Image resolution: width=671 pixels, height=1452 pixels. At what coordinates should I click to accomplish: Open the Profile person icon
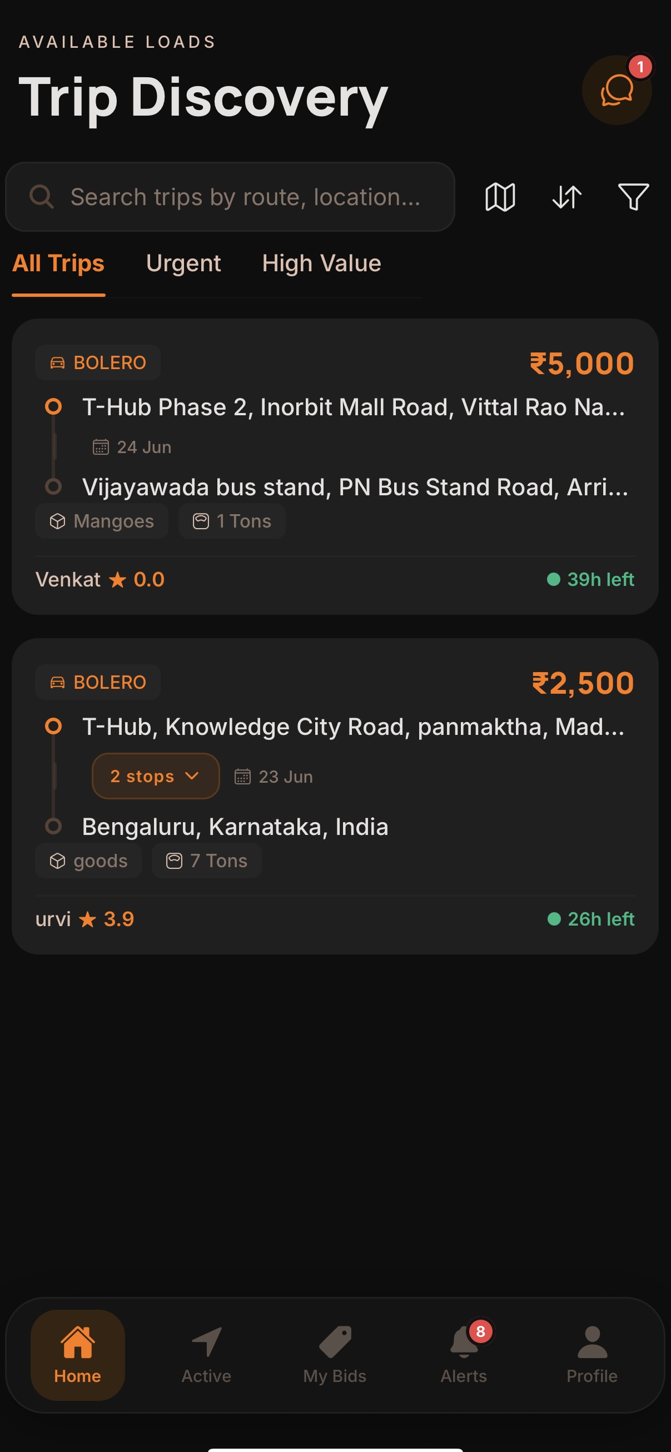[x=592, y=1355]
